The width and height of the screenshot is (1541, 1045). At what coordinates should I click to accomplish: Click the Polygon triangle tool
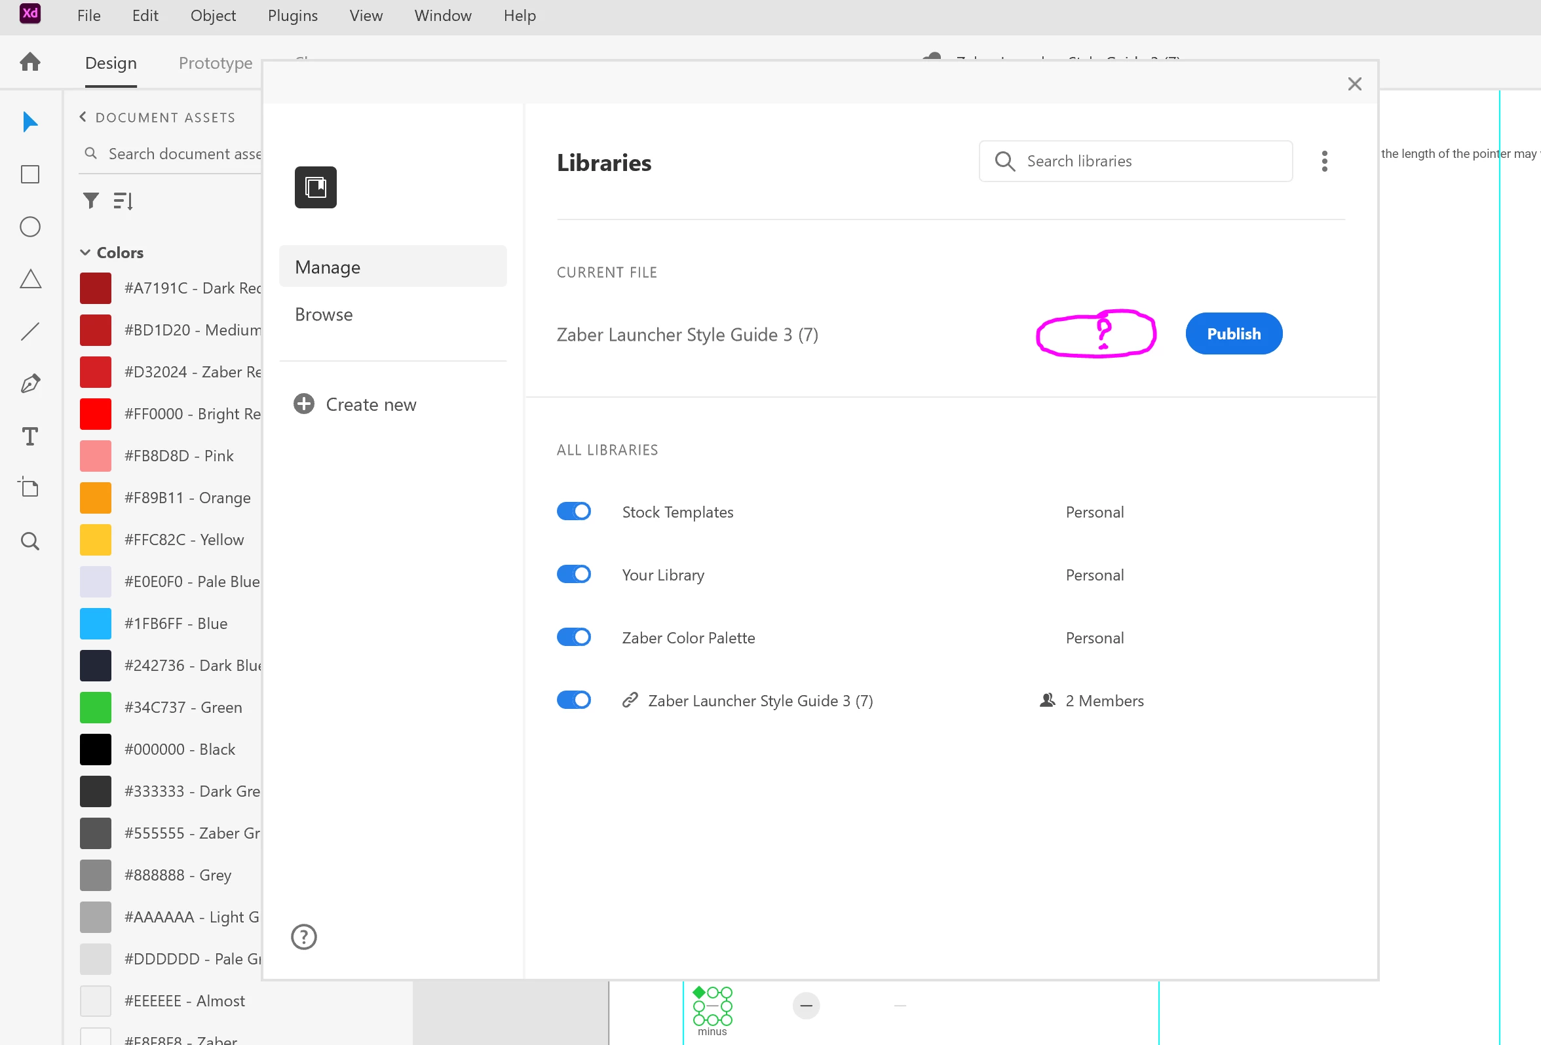tap(30, 279)
